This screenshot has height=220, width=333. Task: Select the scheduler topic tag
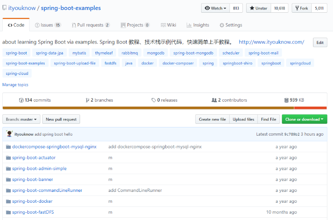231,53
